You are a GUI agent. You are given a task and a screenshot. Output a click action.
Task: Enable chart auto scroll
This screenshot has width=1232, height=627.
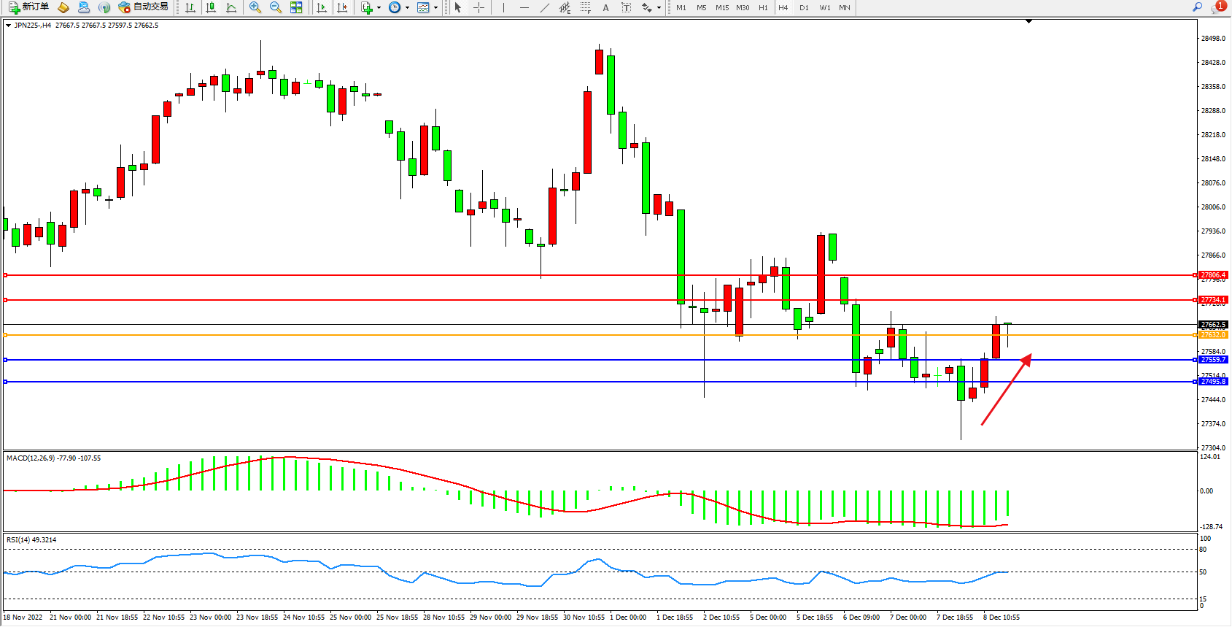click(x=322, y=7)
